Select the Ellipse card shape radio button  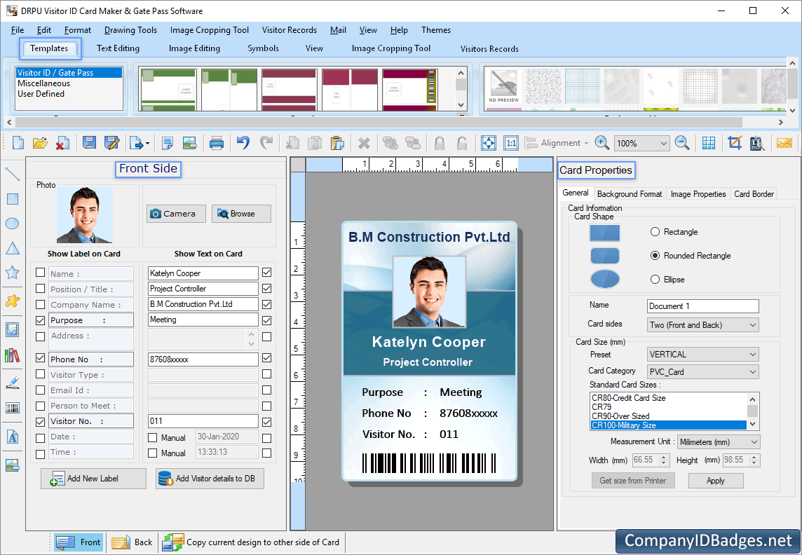coord(654,279)
